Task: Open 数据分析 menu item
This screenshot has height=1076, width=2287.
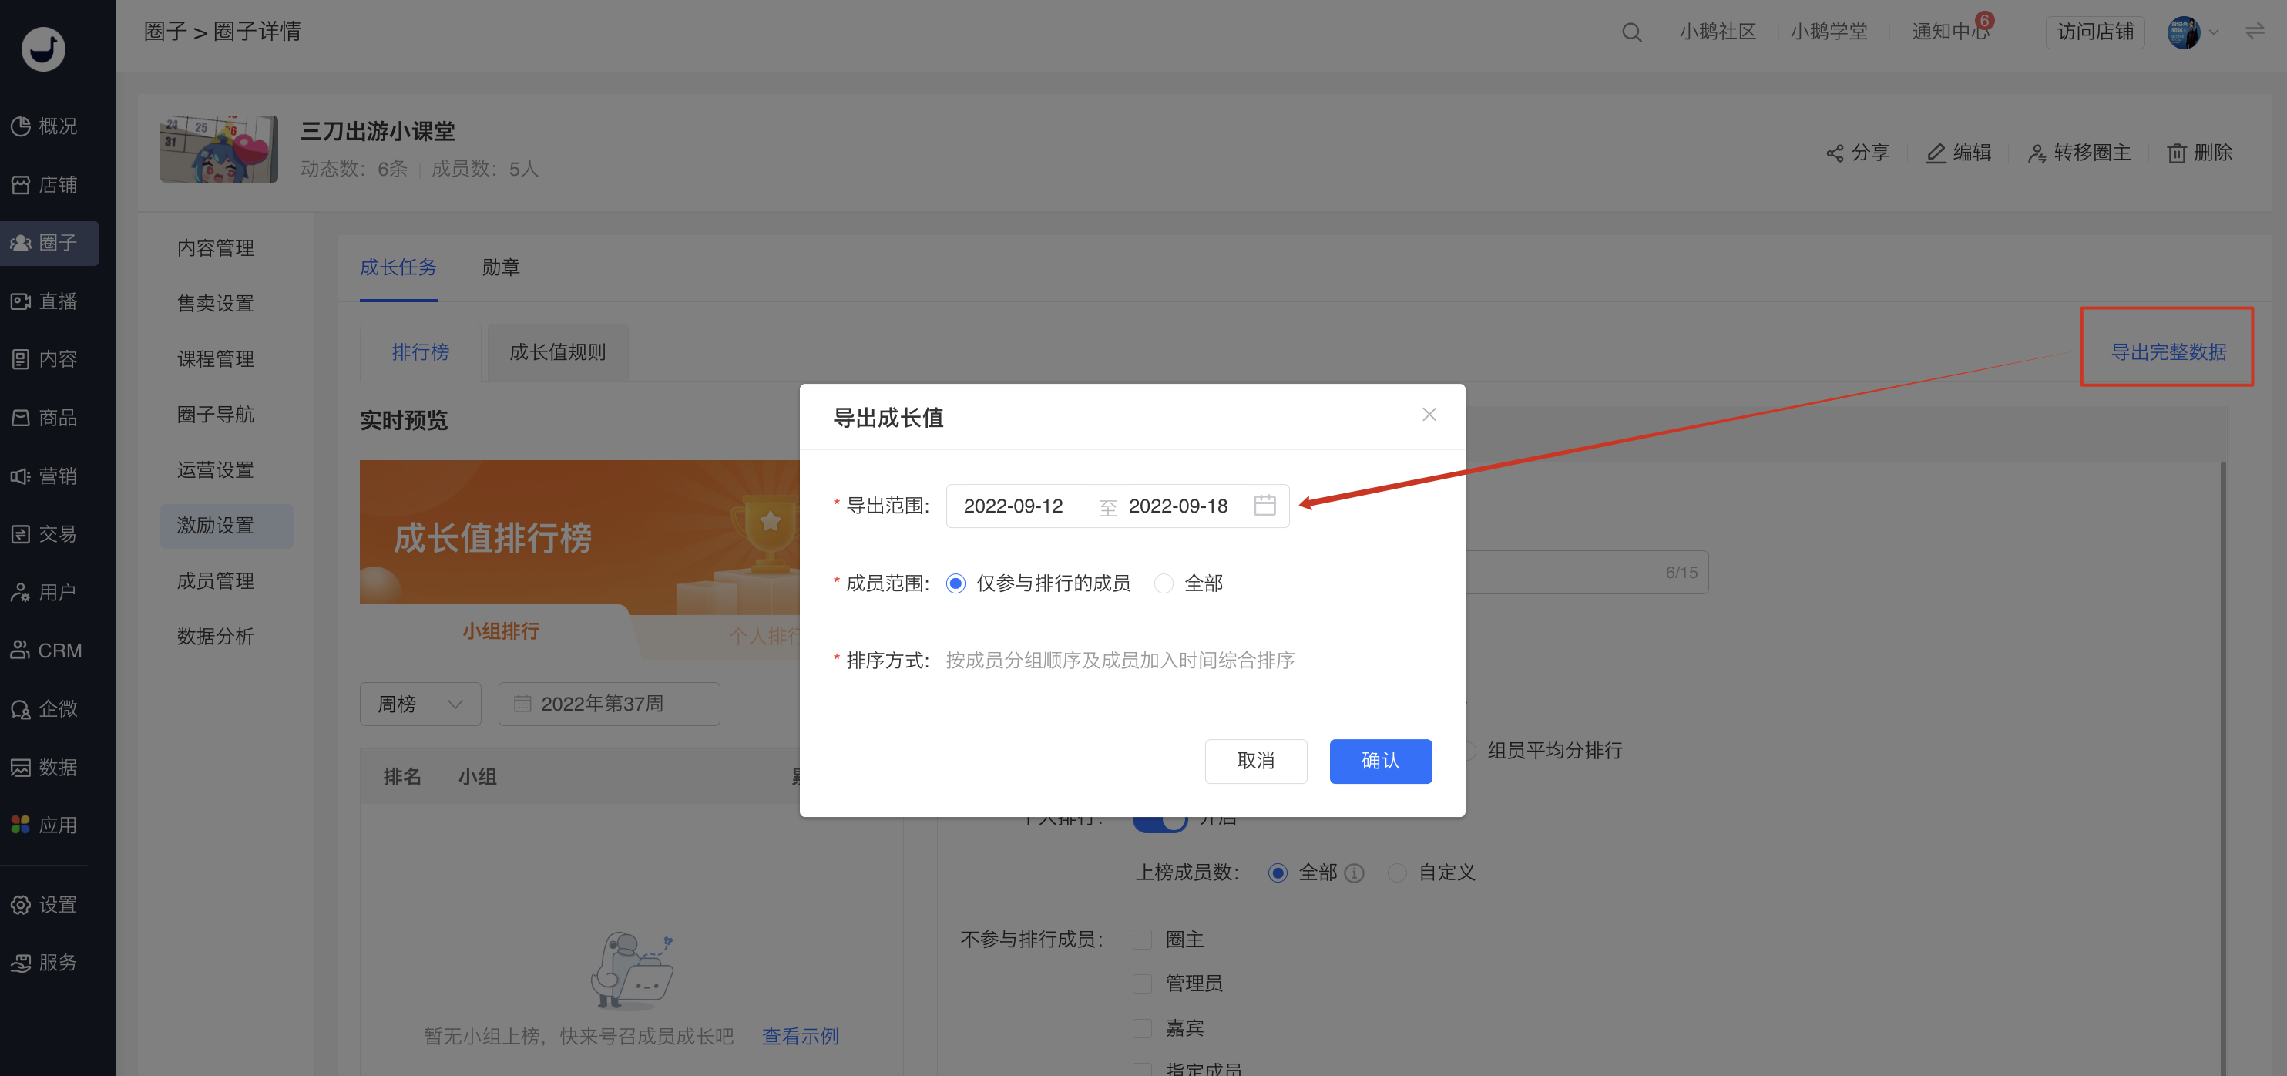Action: click(x=215, y=637)
